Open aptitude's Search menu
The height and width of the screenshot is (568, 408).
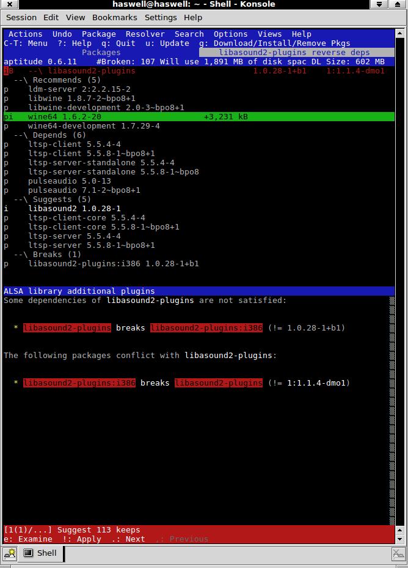pyautogui.click(x=189, y=34)
